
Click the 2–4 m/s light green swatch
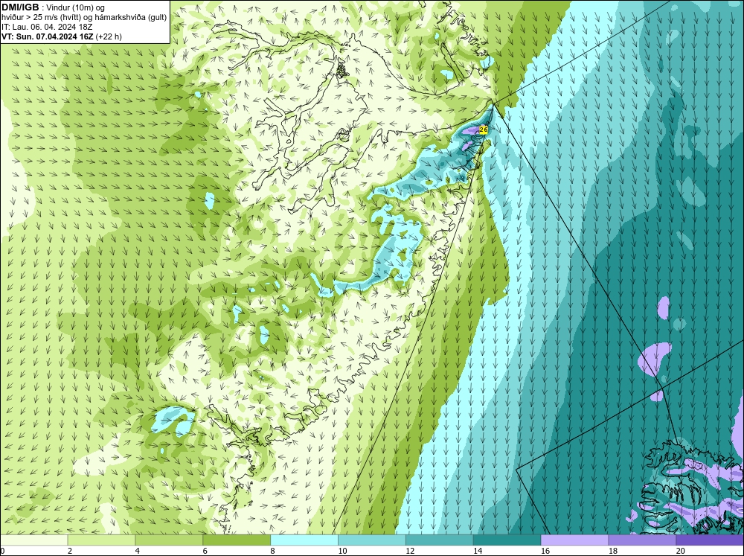coord(101,540)
